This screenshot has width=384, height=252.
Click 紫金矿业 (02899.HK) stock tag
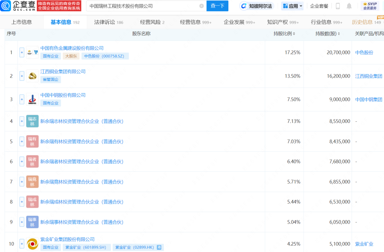click(138, 247)
